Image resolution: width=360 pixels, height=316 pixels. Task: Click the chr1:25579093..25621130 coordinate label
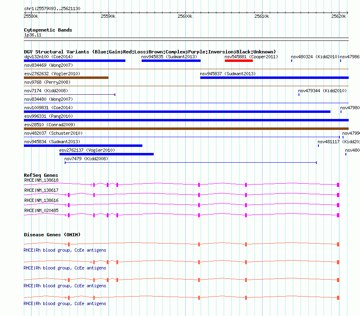(x=52, y=9)
